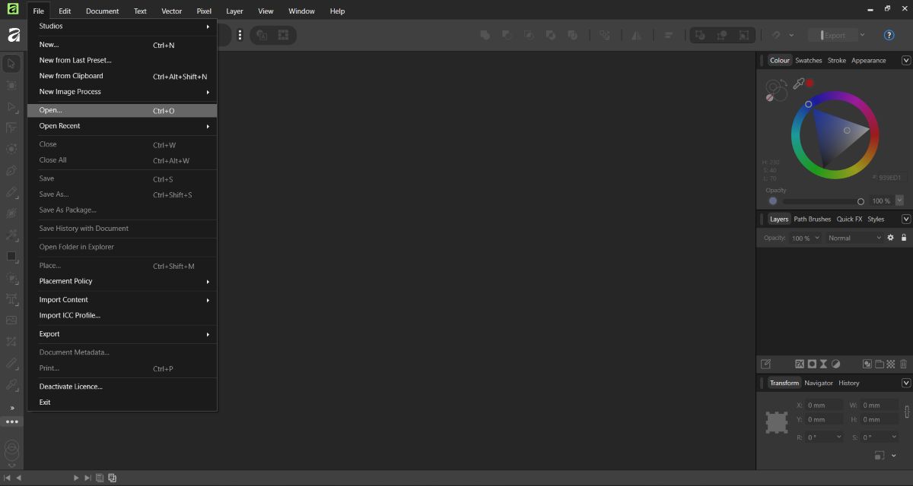Toggle edit-all-layers pencil icon in Layers panel

pos(766,364)
